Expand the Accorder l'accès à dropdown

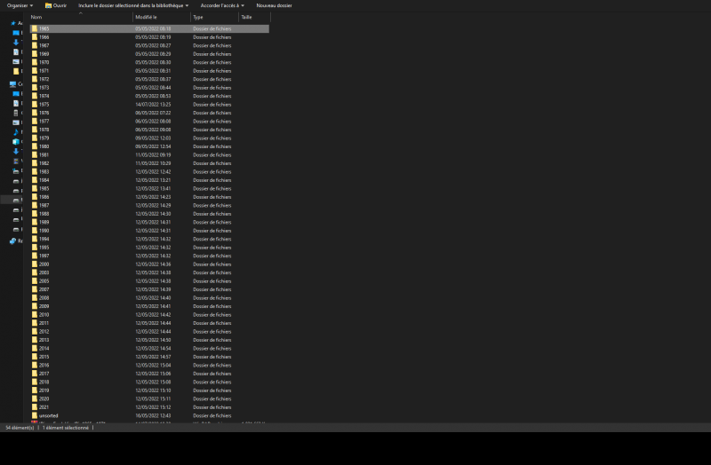(x=223, y=5)
